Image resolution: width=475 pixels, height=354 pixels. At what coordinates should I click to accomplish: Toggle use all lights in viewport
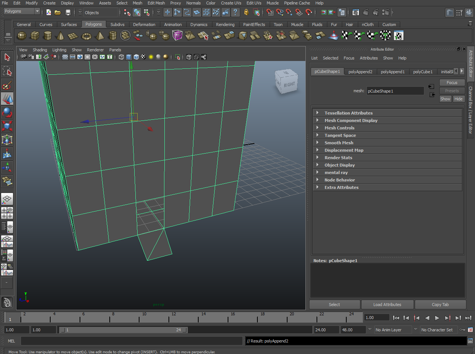point(151,57)
